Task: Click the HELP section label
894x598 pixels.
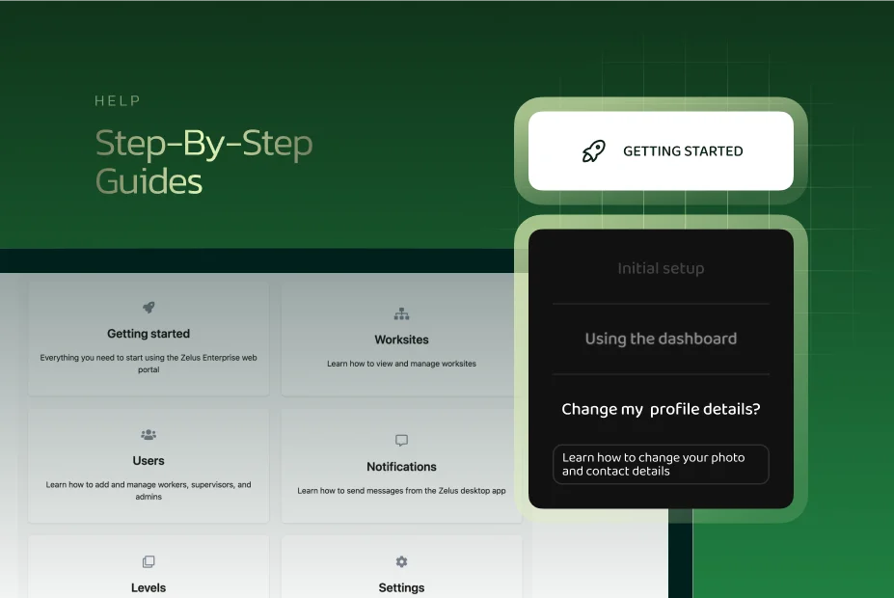Action: 118,101
